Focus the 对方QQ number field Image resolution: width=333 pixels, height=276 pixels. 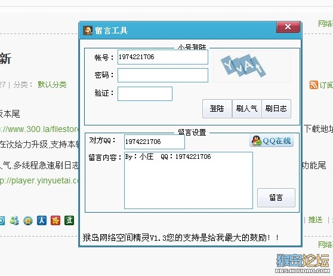coord(155,142)
